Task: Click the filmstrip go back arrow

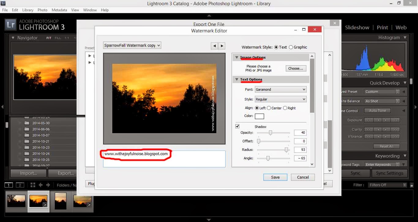Action: point(40,185)
